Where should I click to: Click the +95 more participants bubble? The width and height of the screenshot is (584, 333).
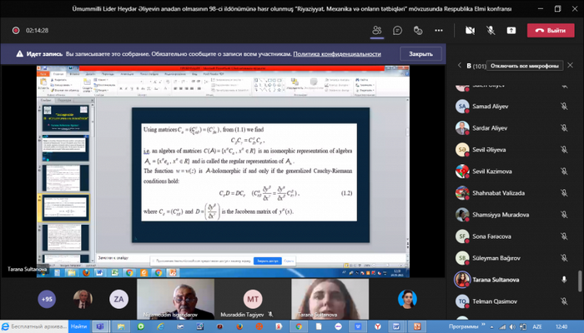click(47, 298)
